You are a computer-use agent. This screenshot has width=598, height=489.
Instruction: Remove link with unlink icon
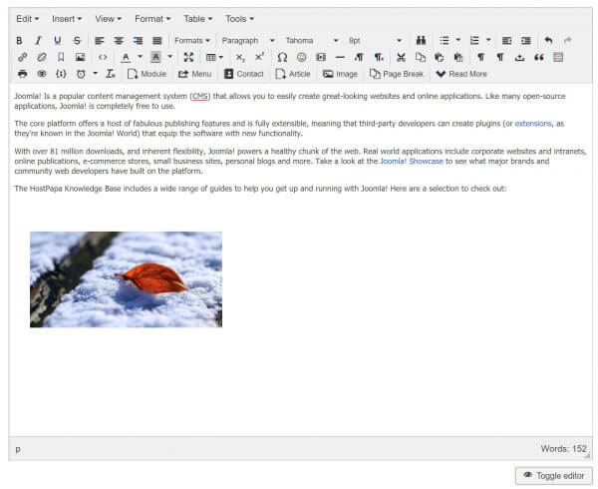point(42,57)
